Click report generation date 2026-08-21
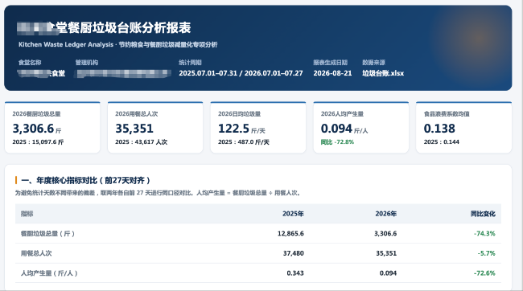 332,73
